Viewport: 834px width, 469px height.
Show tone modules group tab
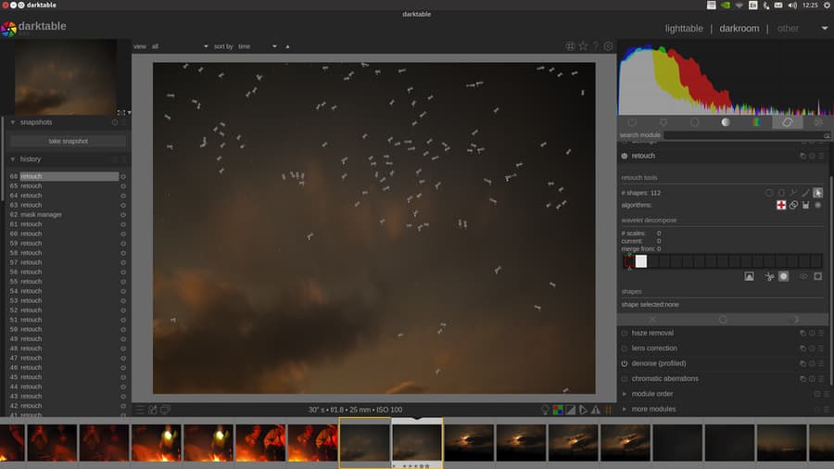[x=726, y=122]
